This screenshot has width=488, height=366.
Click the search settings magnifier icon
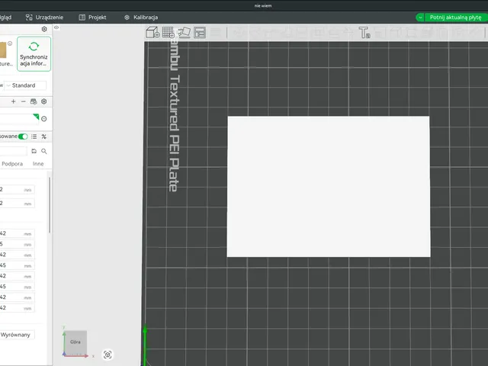point(44,151)
